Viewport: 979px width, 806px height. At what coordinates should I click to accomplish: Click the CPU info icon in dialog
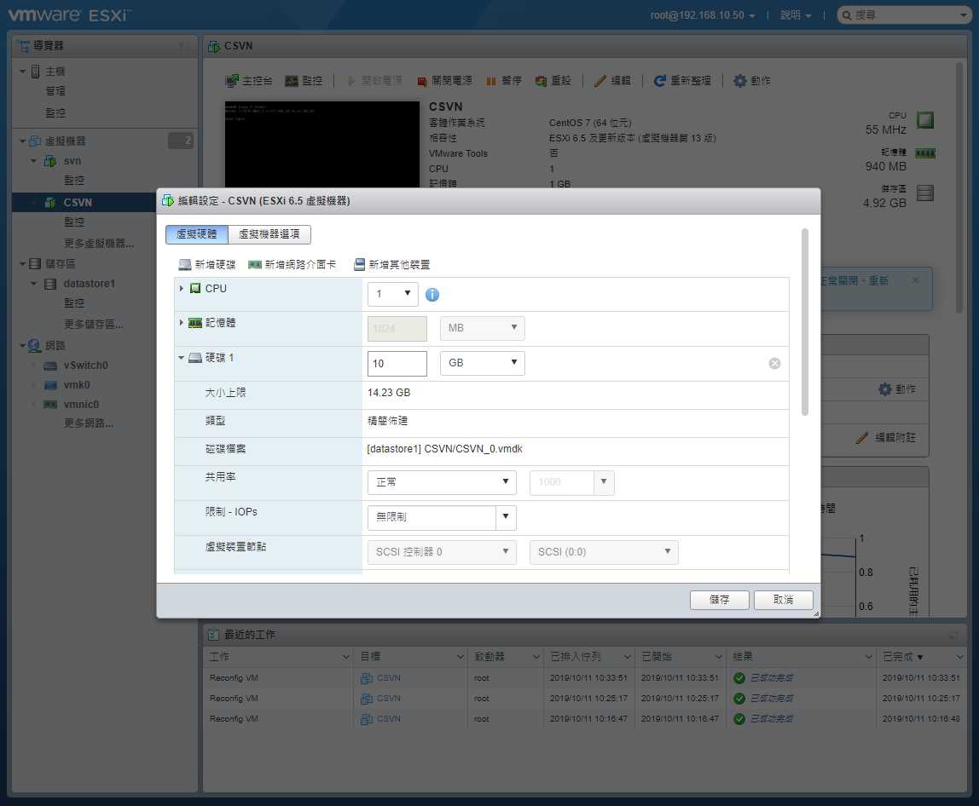point(432,295)
